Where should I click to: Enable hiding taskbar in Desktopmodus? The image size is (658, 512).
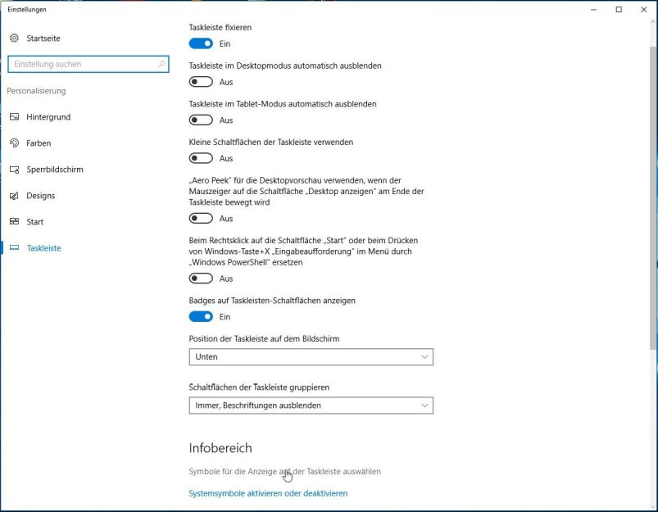tap(201, 81)
